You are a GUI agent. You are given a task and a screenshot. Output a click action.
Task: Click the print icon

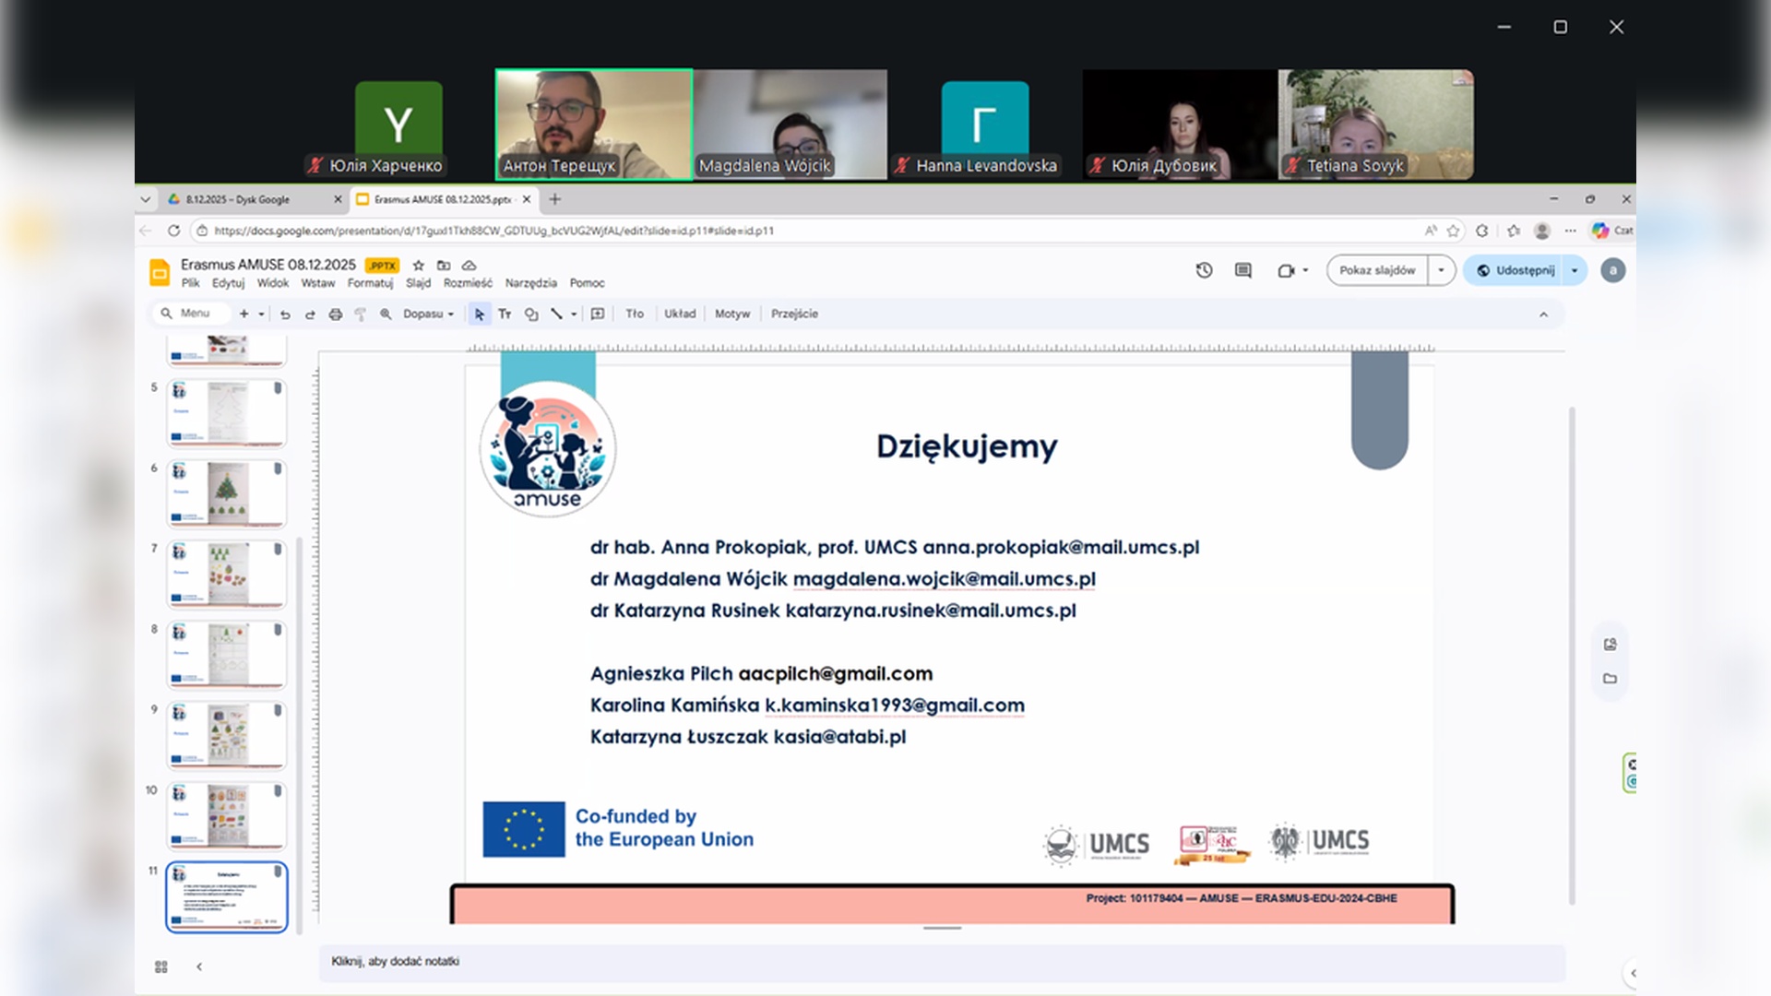pyautogui.click(x=336, y=314)
